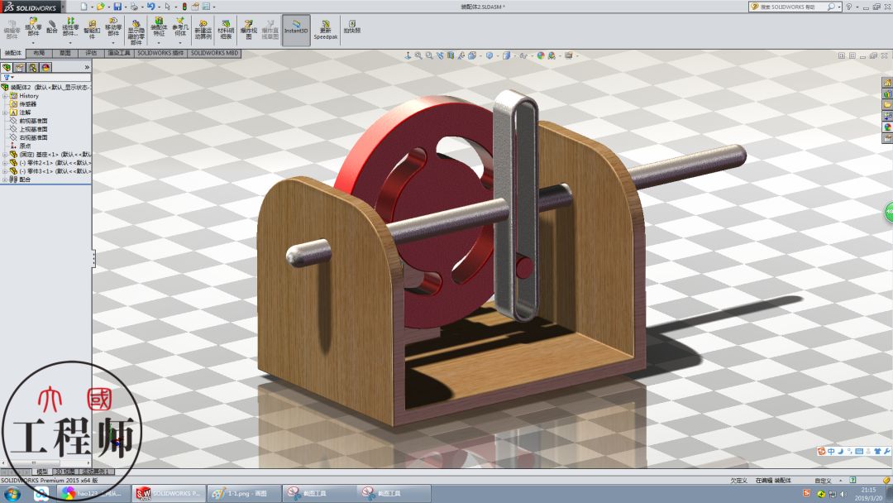Click the Print icon in quick toolbar

(134, 7)
